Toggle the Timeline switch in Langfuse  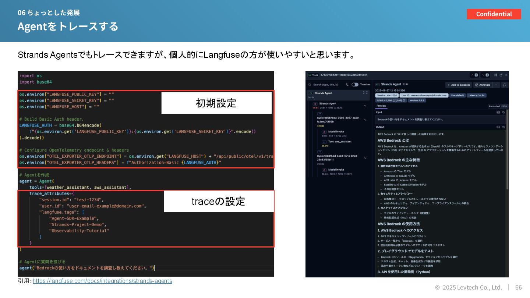coord(355,85)
